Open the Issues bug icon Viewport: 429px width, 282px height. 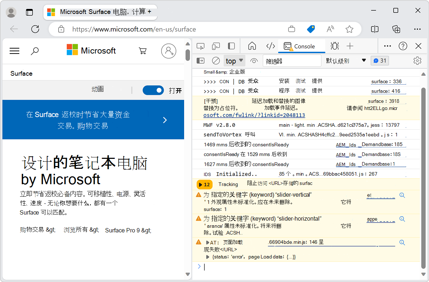pos(334,46)
